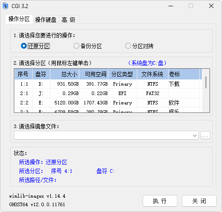Switch to the 操作硬盘 tab
The image size is (222, 212).
[x=46, y=20]
